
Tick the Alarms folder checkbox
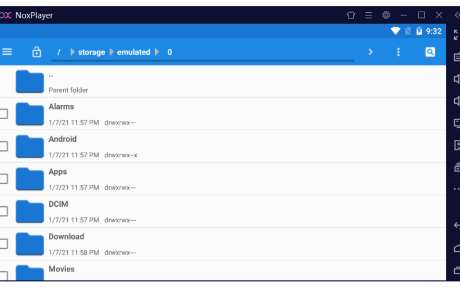pos(3,113)
